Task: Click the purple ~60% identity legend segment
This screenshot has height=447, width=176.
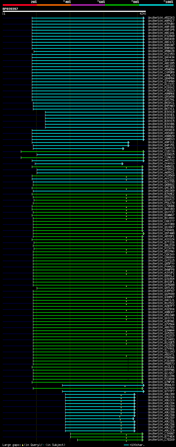Action: (88, 5)
